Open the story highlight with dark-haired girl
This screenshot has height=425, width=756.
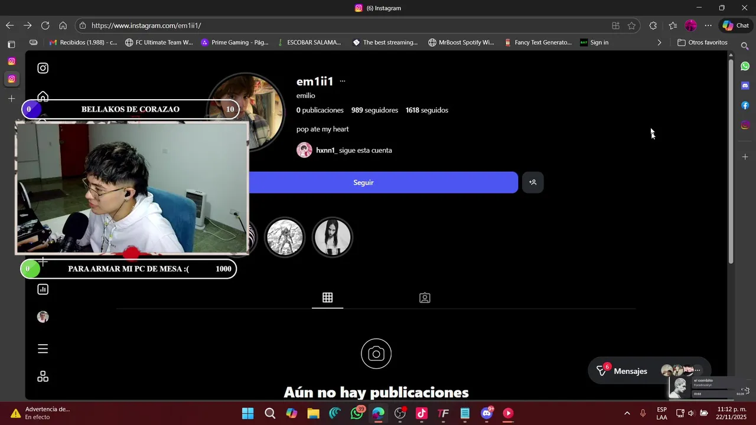[x=333, y=237]
